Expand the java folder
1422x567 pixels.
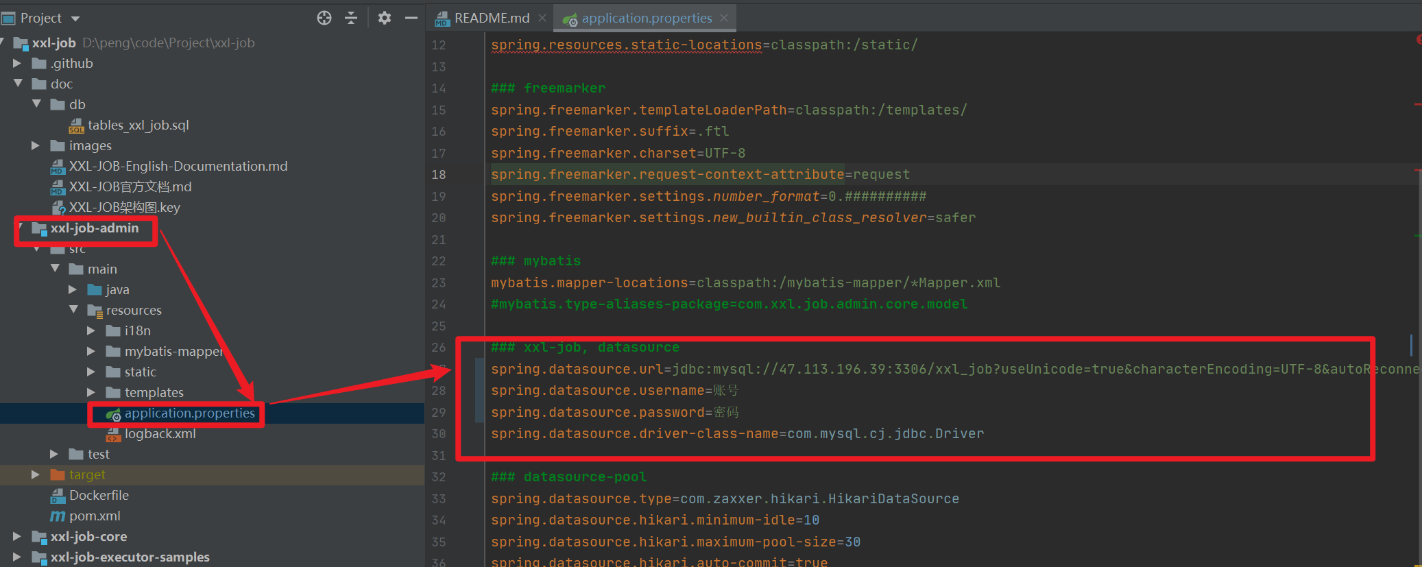(73, 289)
